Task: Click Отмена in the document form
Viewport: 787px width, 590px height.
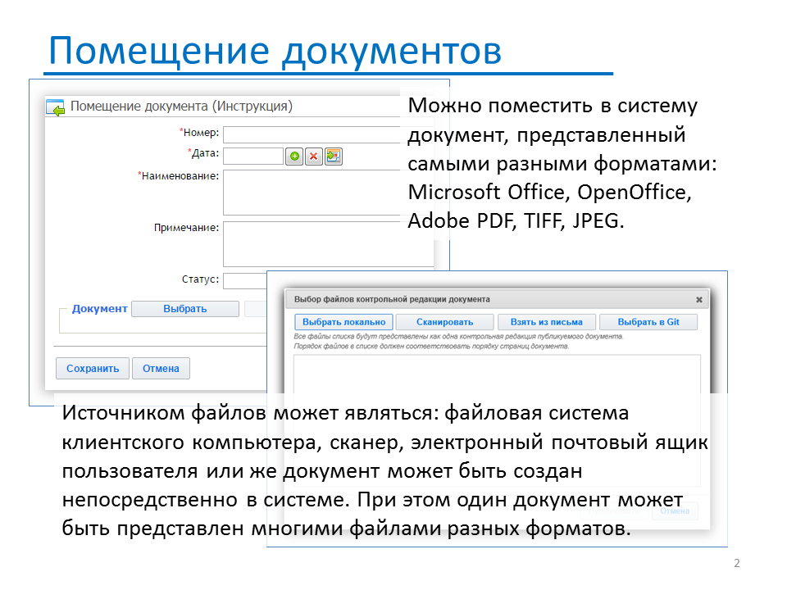Action: 161,368
